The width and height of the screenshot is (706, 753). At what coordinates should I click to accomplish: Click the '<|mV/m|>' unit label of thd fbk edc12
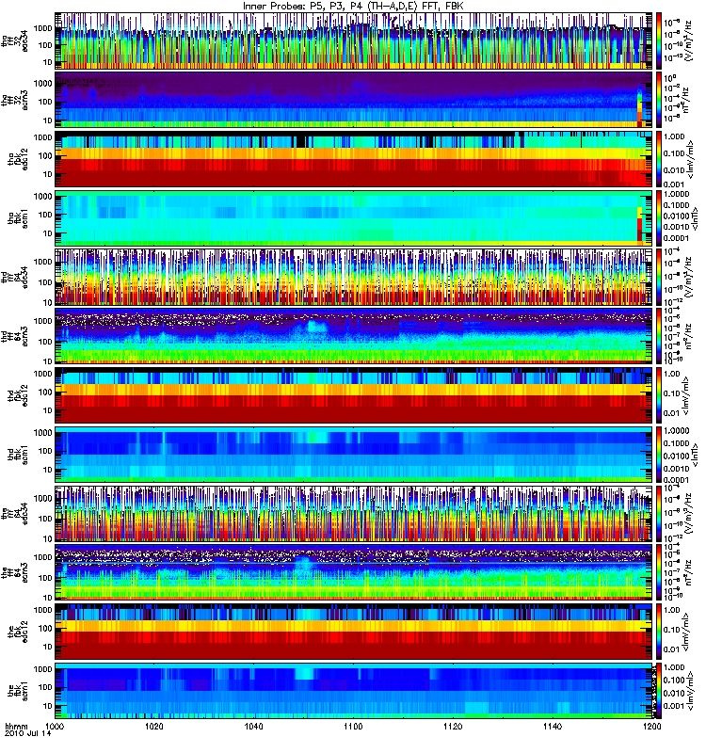687,395
